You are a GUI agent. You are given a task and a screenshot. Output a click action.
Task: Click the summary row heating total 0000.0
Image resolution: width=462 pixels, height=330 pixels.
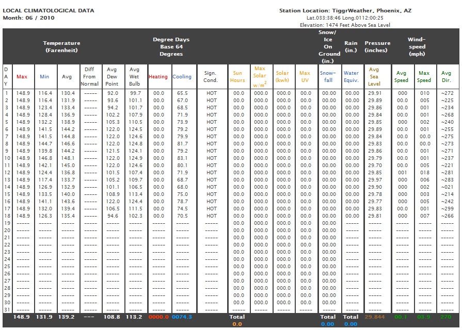coord(158,317)
